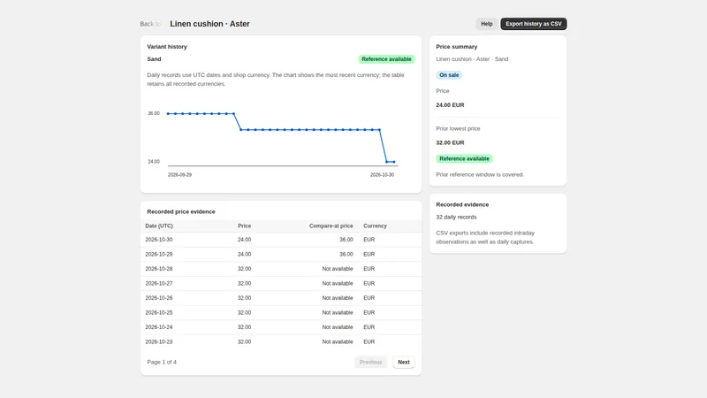707x398 pixels.
Task: Click the Compare-at price column header
Action: 331,226
